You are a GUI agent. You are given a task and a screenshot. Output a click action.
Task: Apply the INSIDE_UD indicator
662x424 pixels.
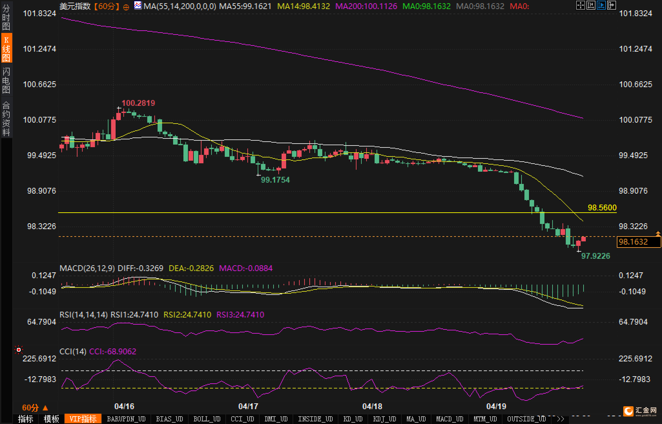click(315, 419)
